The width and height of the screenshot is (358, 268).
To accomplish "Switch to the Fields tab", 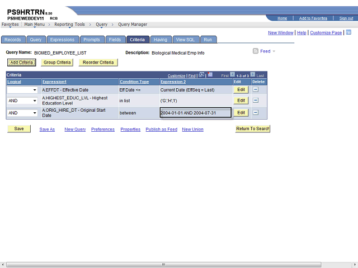I will point(115,40).
